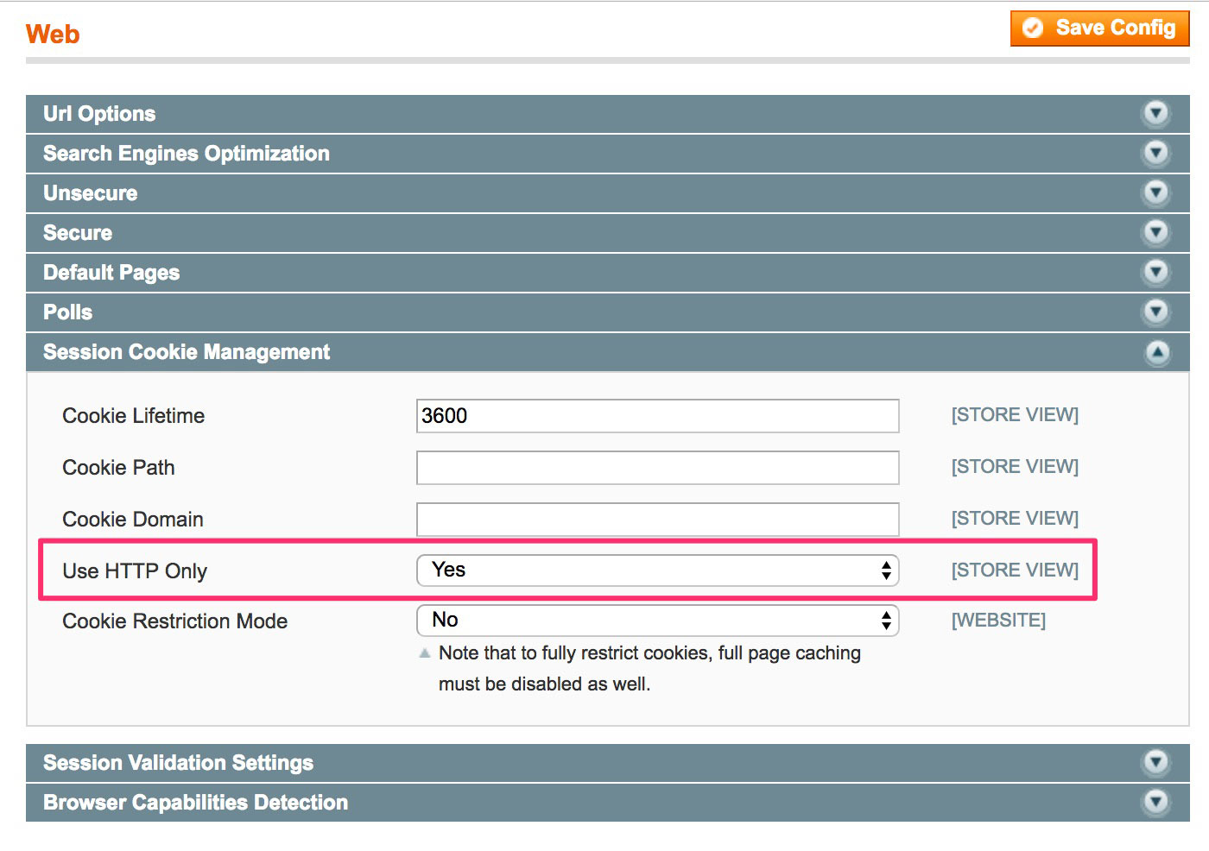
Task: Click the expand icon on Session Validation Settings
Action: (x=1155, y=762)
